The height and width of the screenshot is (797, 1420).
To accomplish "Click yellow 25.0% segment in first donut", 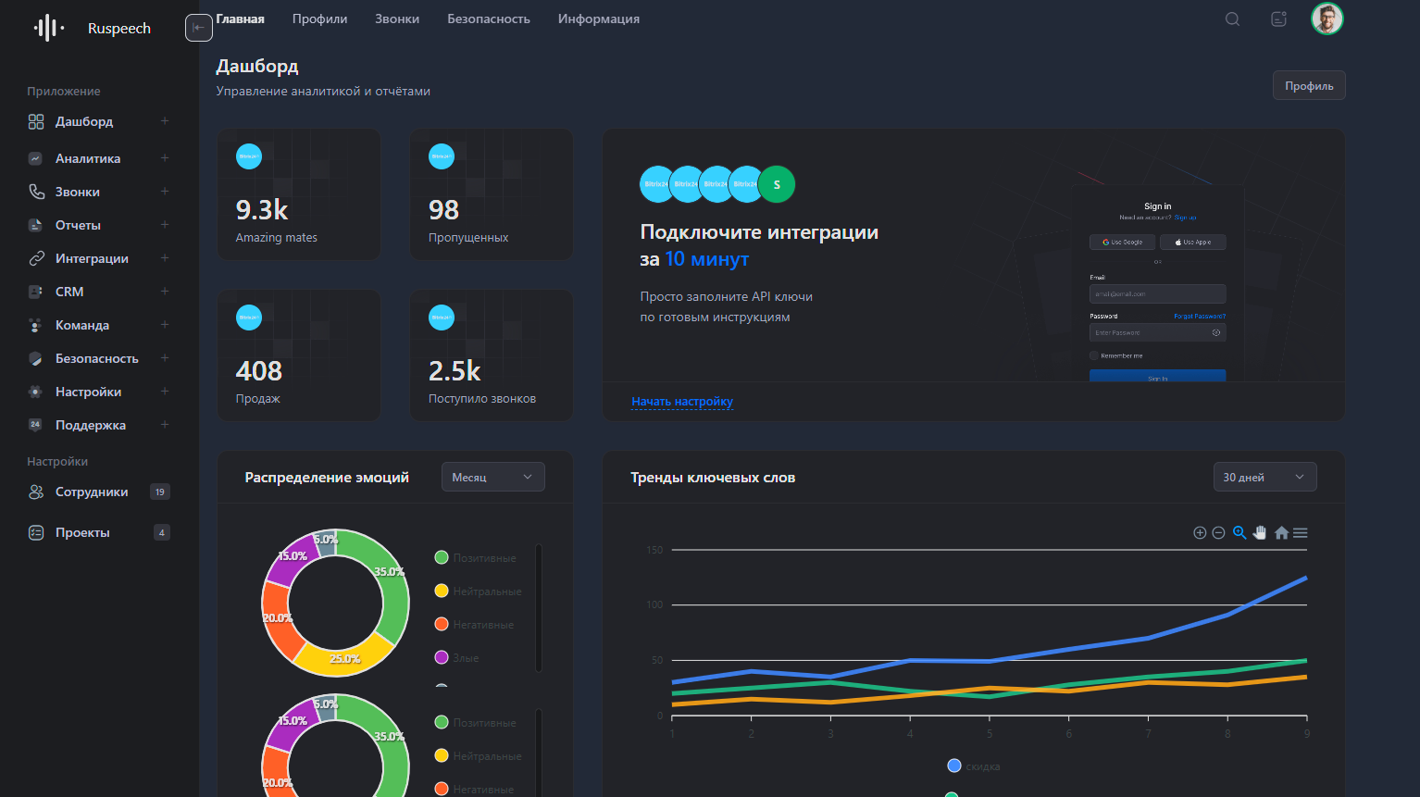I will [x=344, y=659].
